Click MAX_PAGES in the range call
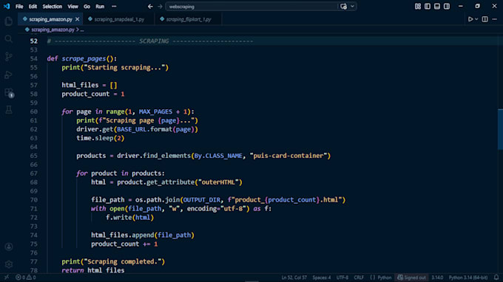Viewport: 503px width, 282px height. (x=155, y=111)
